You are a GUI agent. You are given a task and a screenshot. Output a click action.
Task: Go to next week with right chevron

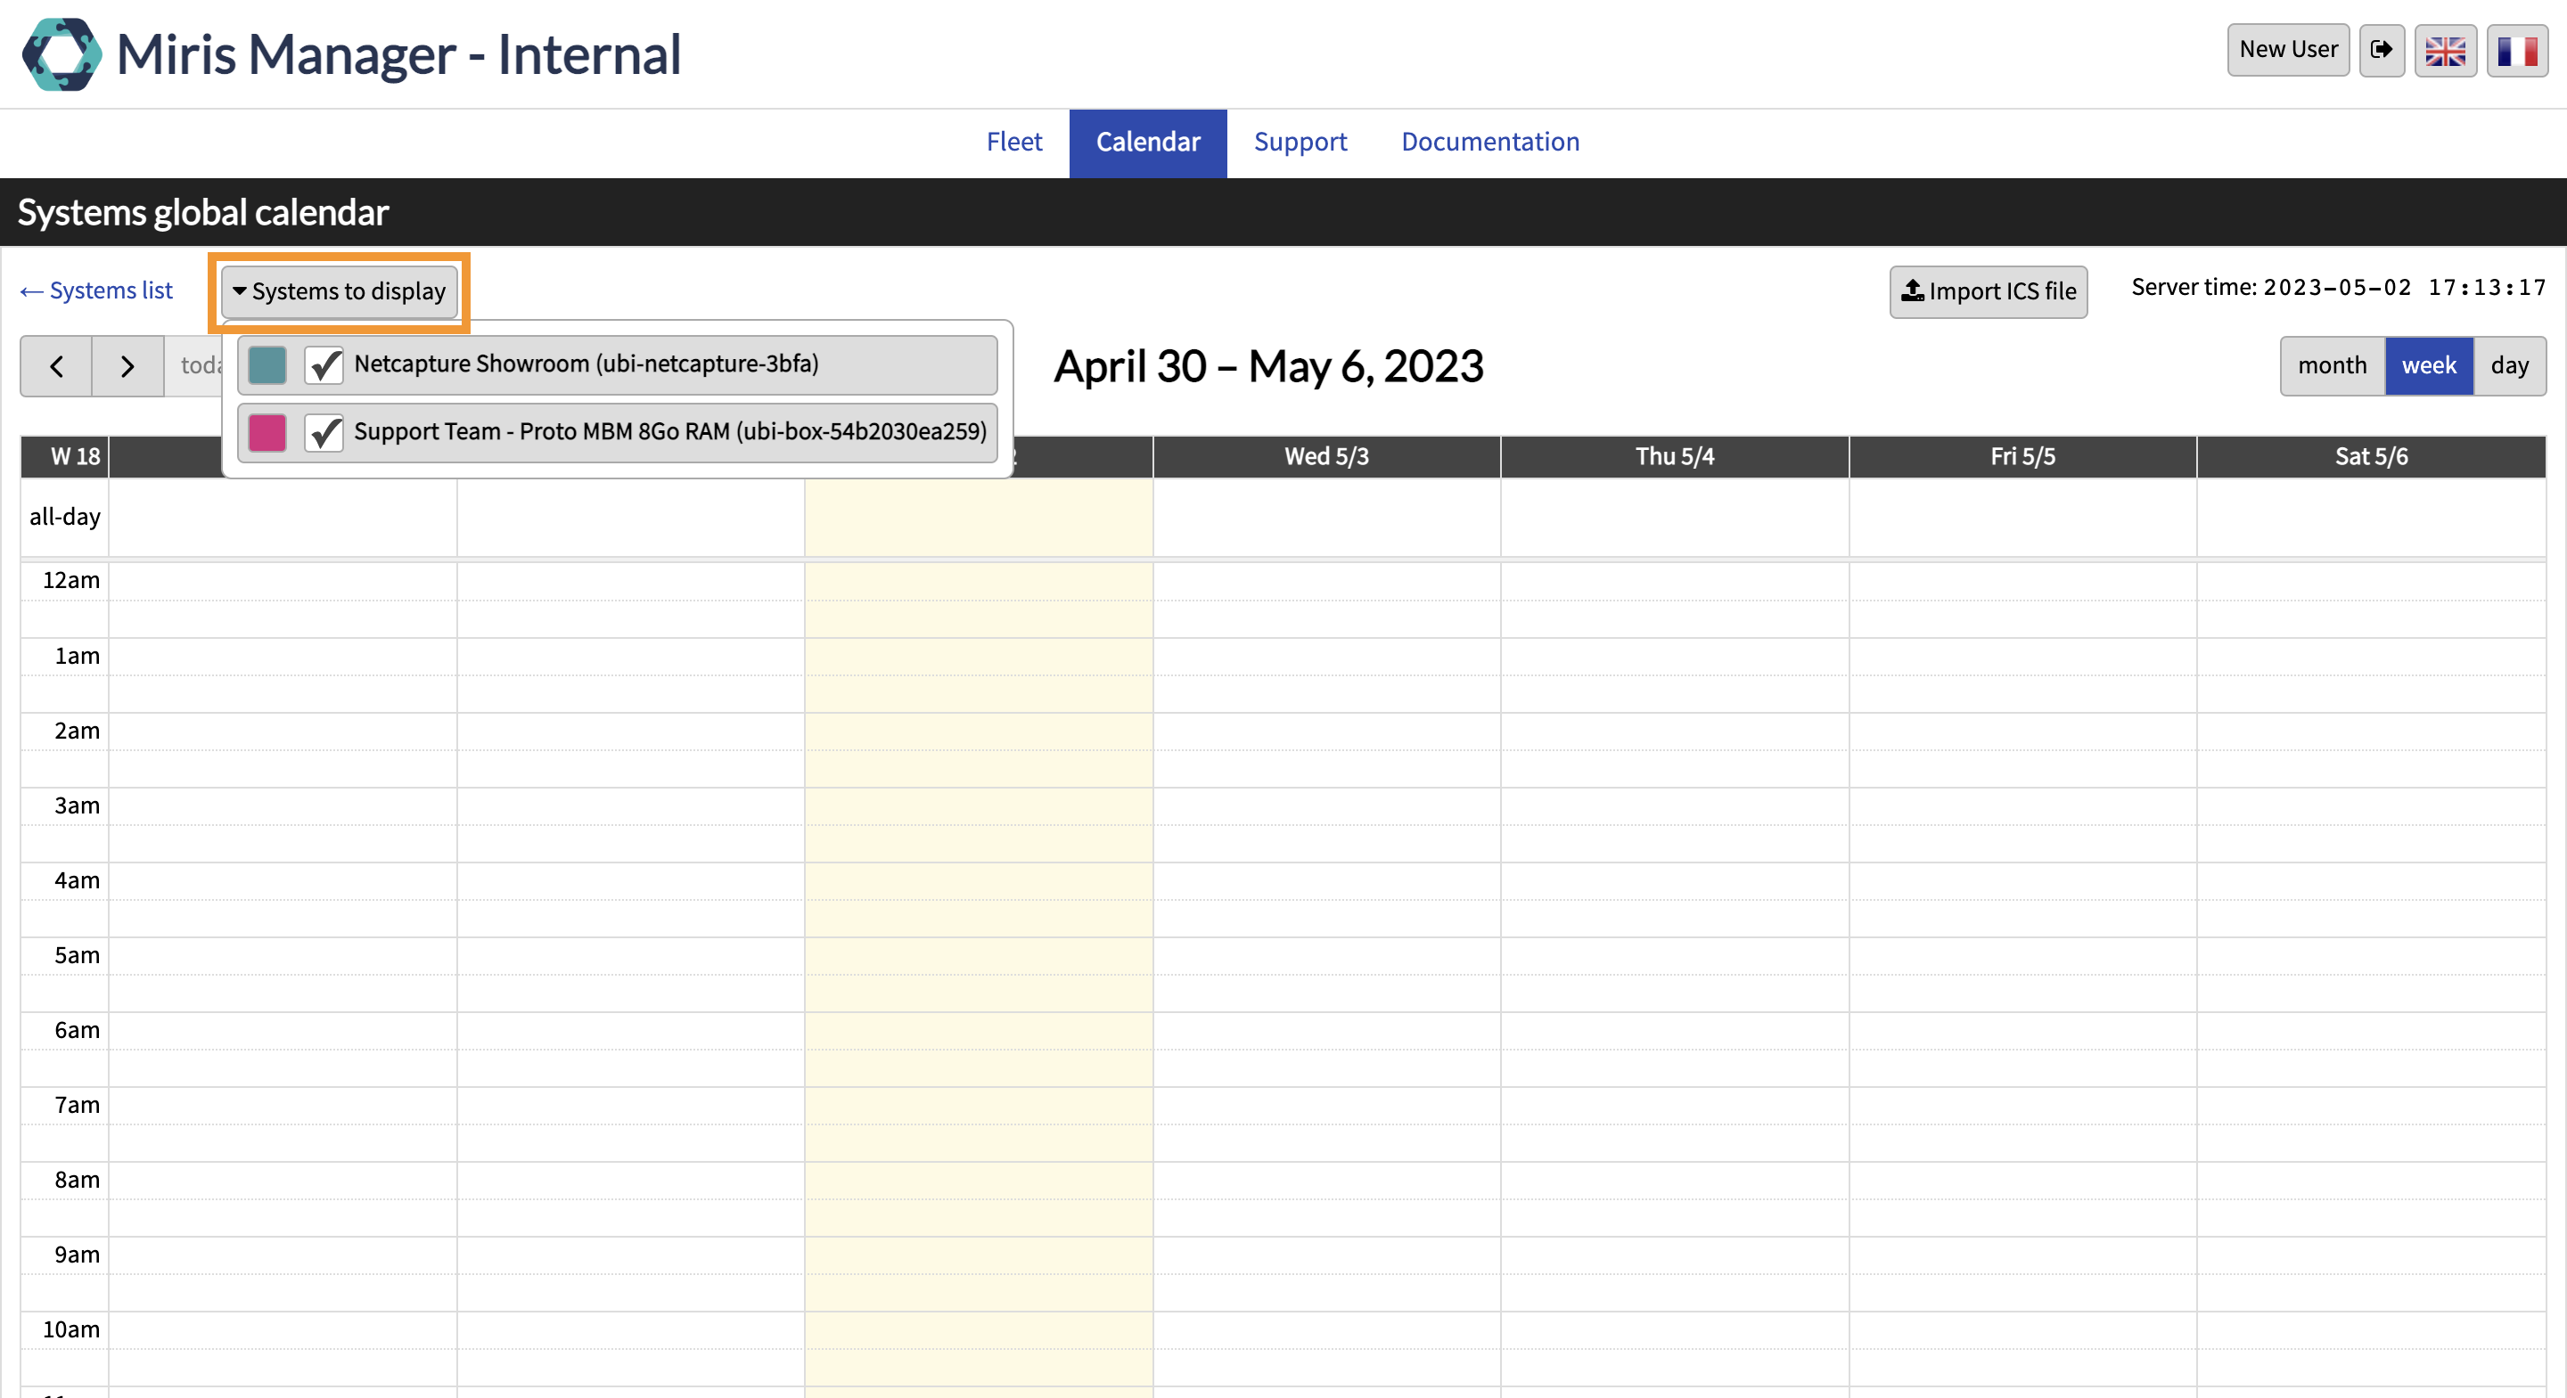click(127, 367)
